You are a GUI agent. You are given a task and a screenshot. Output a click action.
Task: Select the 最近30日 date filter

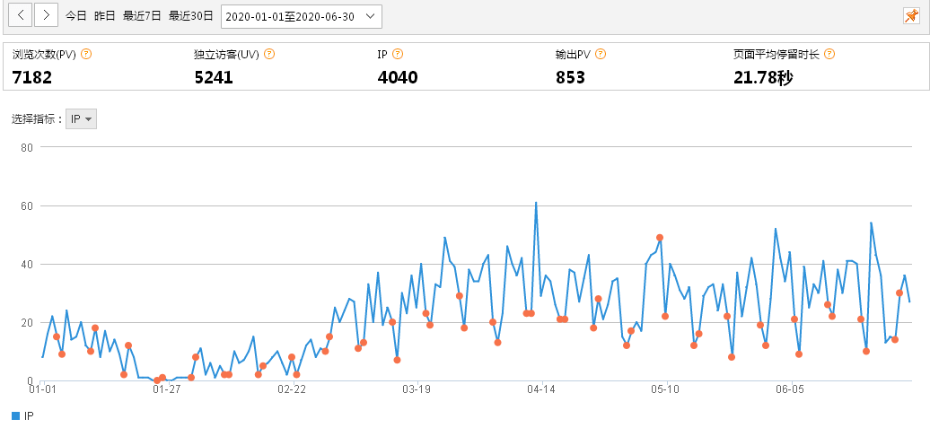190,16
